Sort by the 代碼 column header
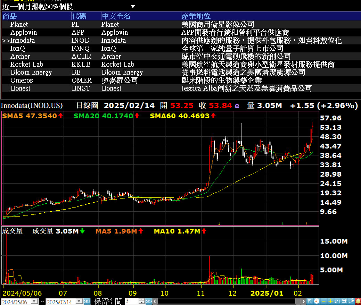This screenshot has height=305, width=361. pos(79,16)
